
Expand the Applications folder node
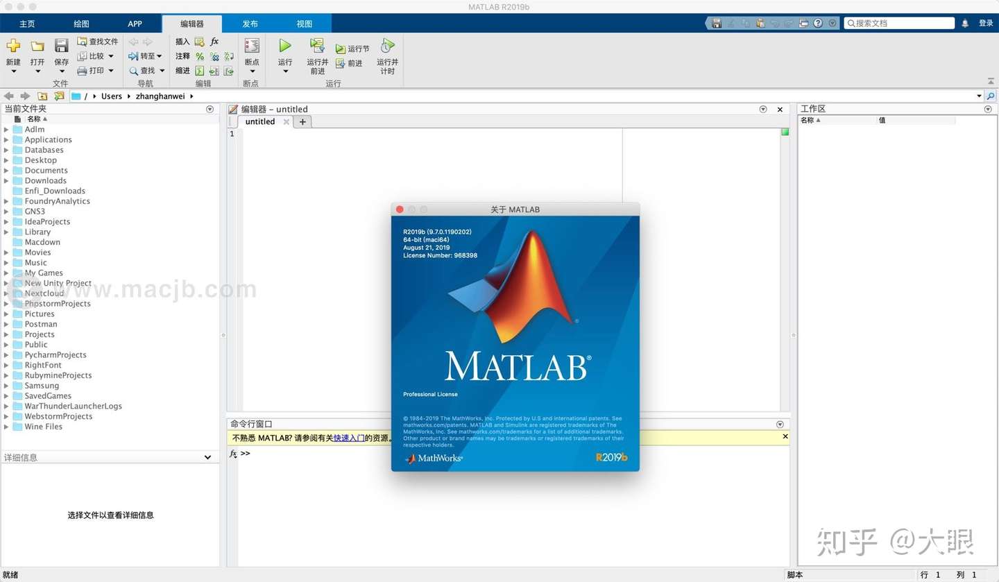pos(7,139)
